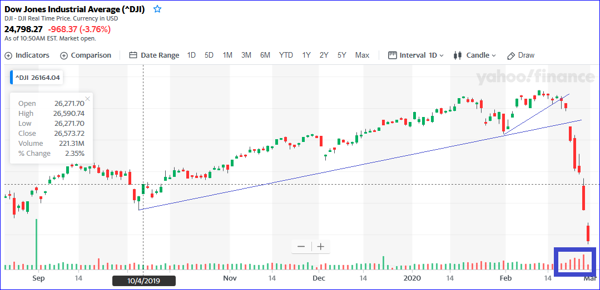The width and height of the screenshot is (600, 290).
Task: Select the 1M time range
Action: 227,55
